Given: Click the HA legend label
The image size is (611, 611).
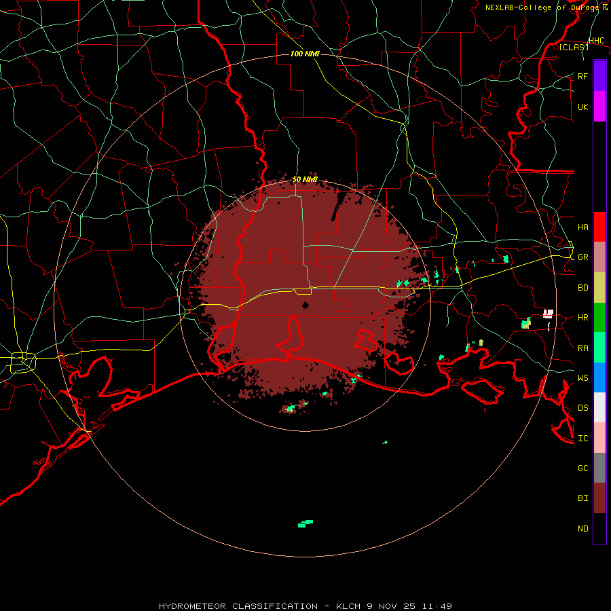Looking at the screenshot, I should (x=582, y=227).
